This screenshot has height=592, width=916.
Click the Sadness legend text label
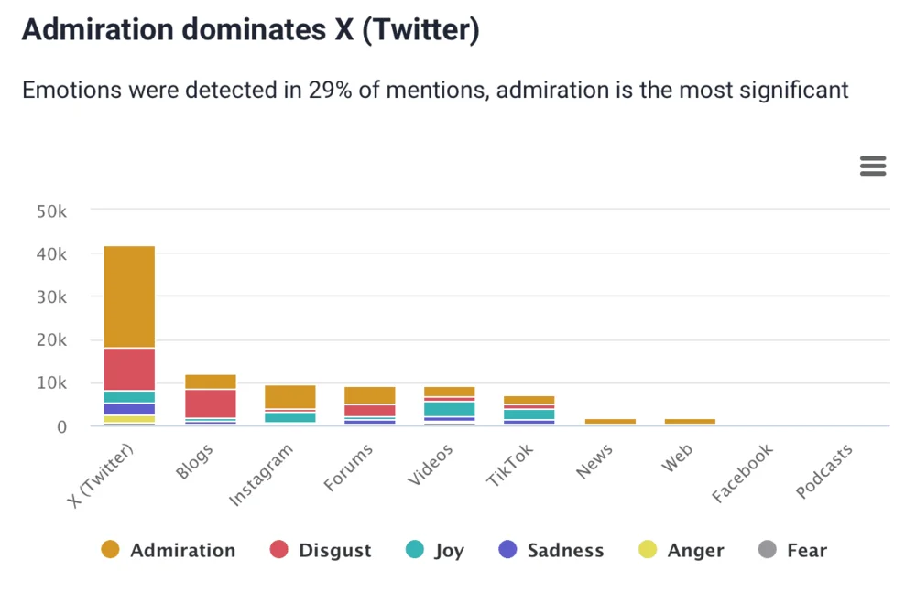point(565,550)
